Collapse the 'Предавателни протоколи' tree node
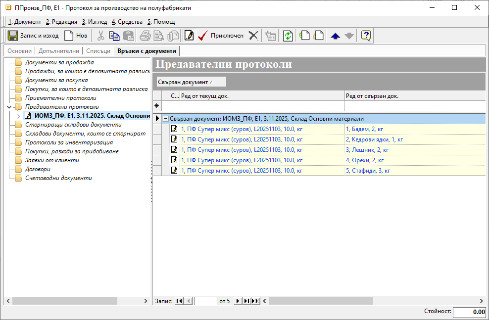Screen dimensions: 489x320 [9, 107]
